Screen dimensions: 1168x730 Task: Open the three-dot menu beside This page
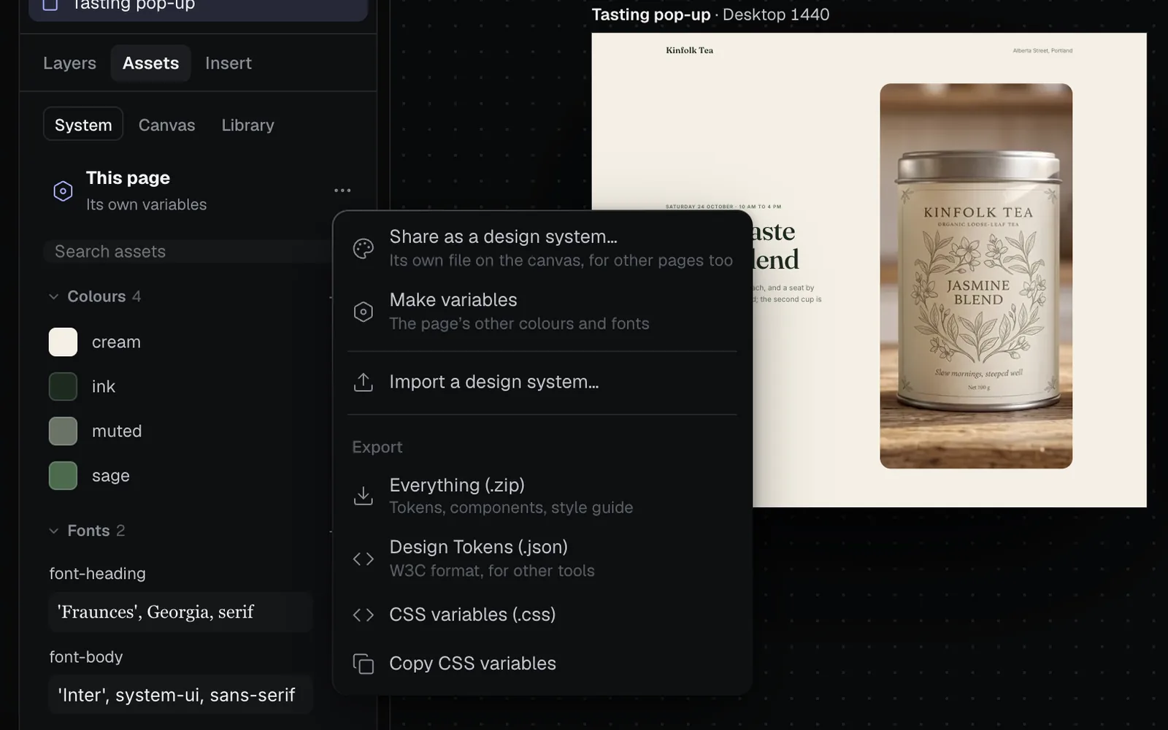342,191
